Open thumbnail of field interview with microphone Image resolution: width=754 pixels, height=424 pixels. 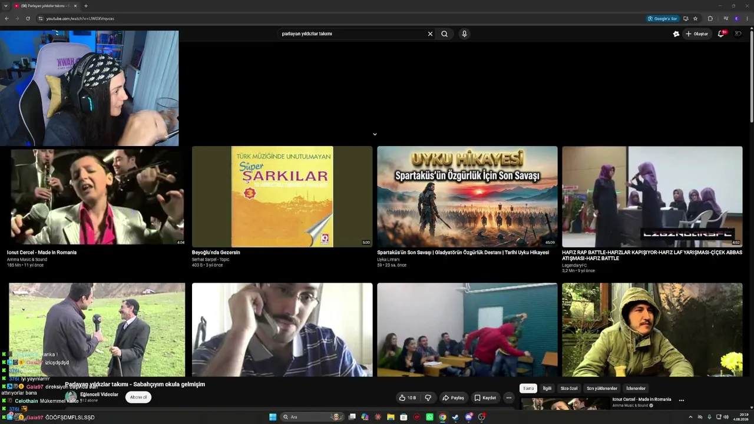point(97,330)
